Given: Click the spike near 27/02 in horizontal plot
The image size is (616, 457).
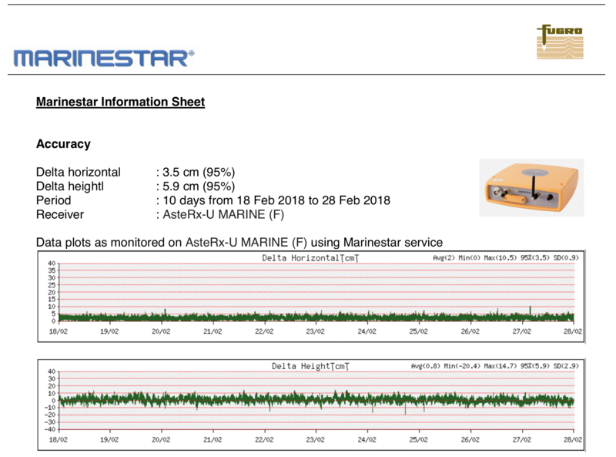Looking at the screenshot, I should pyautogui.click(x=531, y=311).
